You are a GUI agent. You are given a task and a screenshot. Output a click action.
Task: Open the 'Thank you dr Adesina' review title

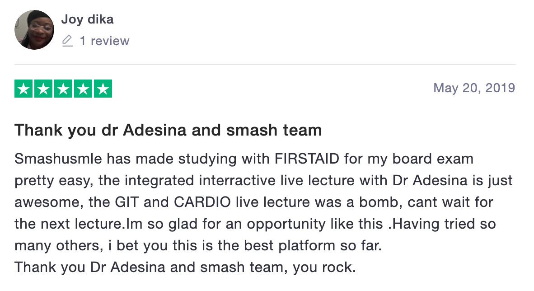coord(168,130)
